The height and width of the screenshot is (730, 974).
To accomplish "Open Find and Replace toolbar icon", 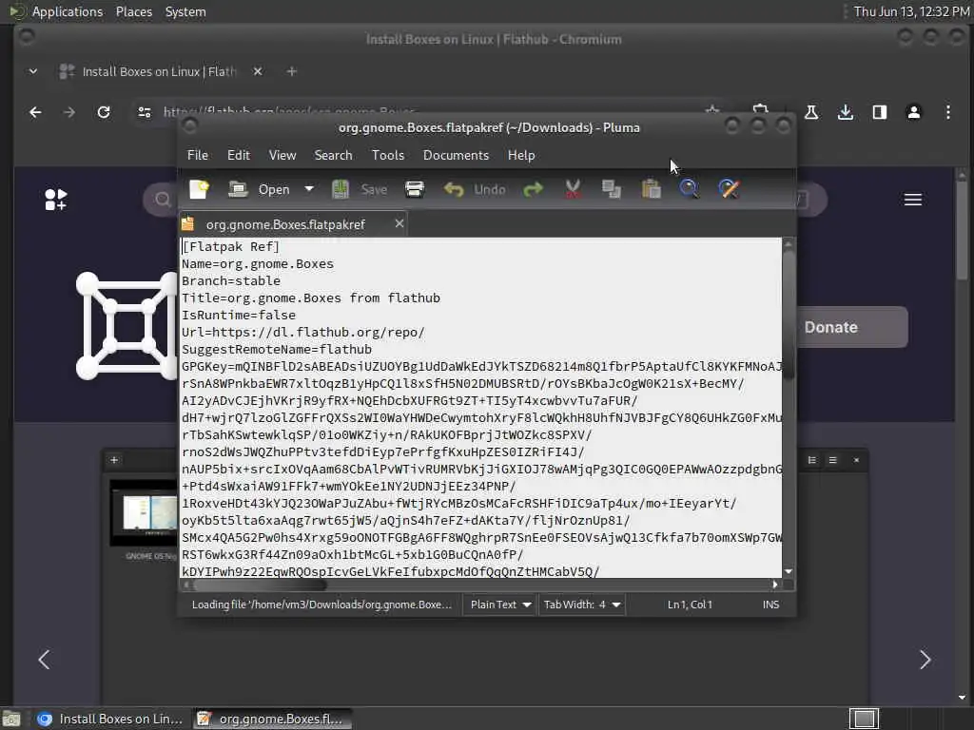I will point(729,189).
